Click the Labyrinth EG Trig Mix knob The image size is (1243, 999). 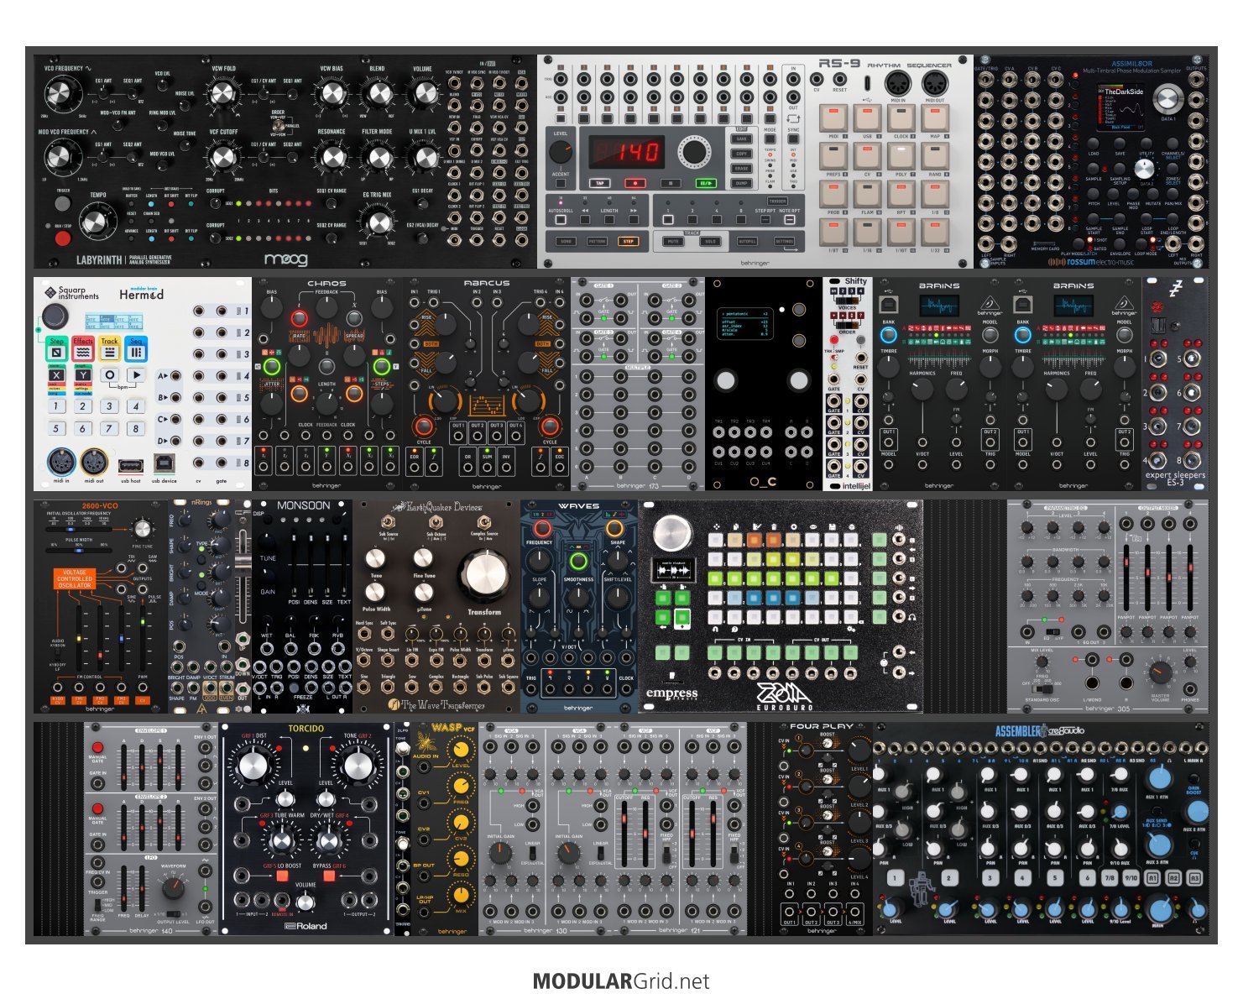[379, 222]
